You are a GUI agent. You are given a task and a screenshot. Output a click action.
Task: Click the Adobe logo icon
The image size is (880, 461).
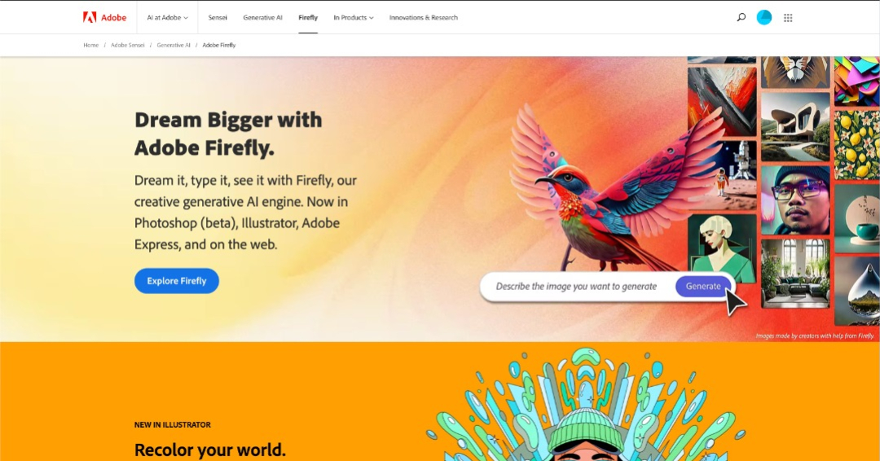[90, 17]
